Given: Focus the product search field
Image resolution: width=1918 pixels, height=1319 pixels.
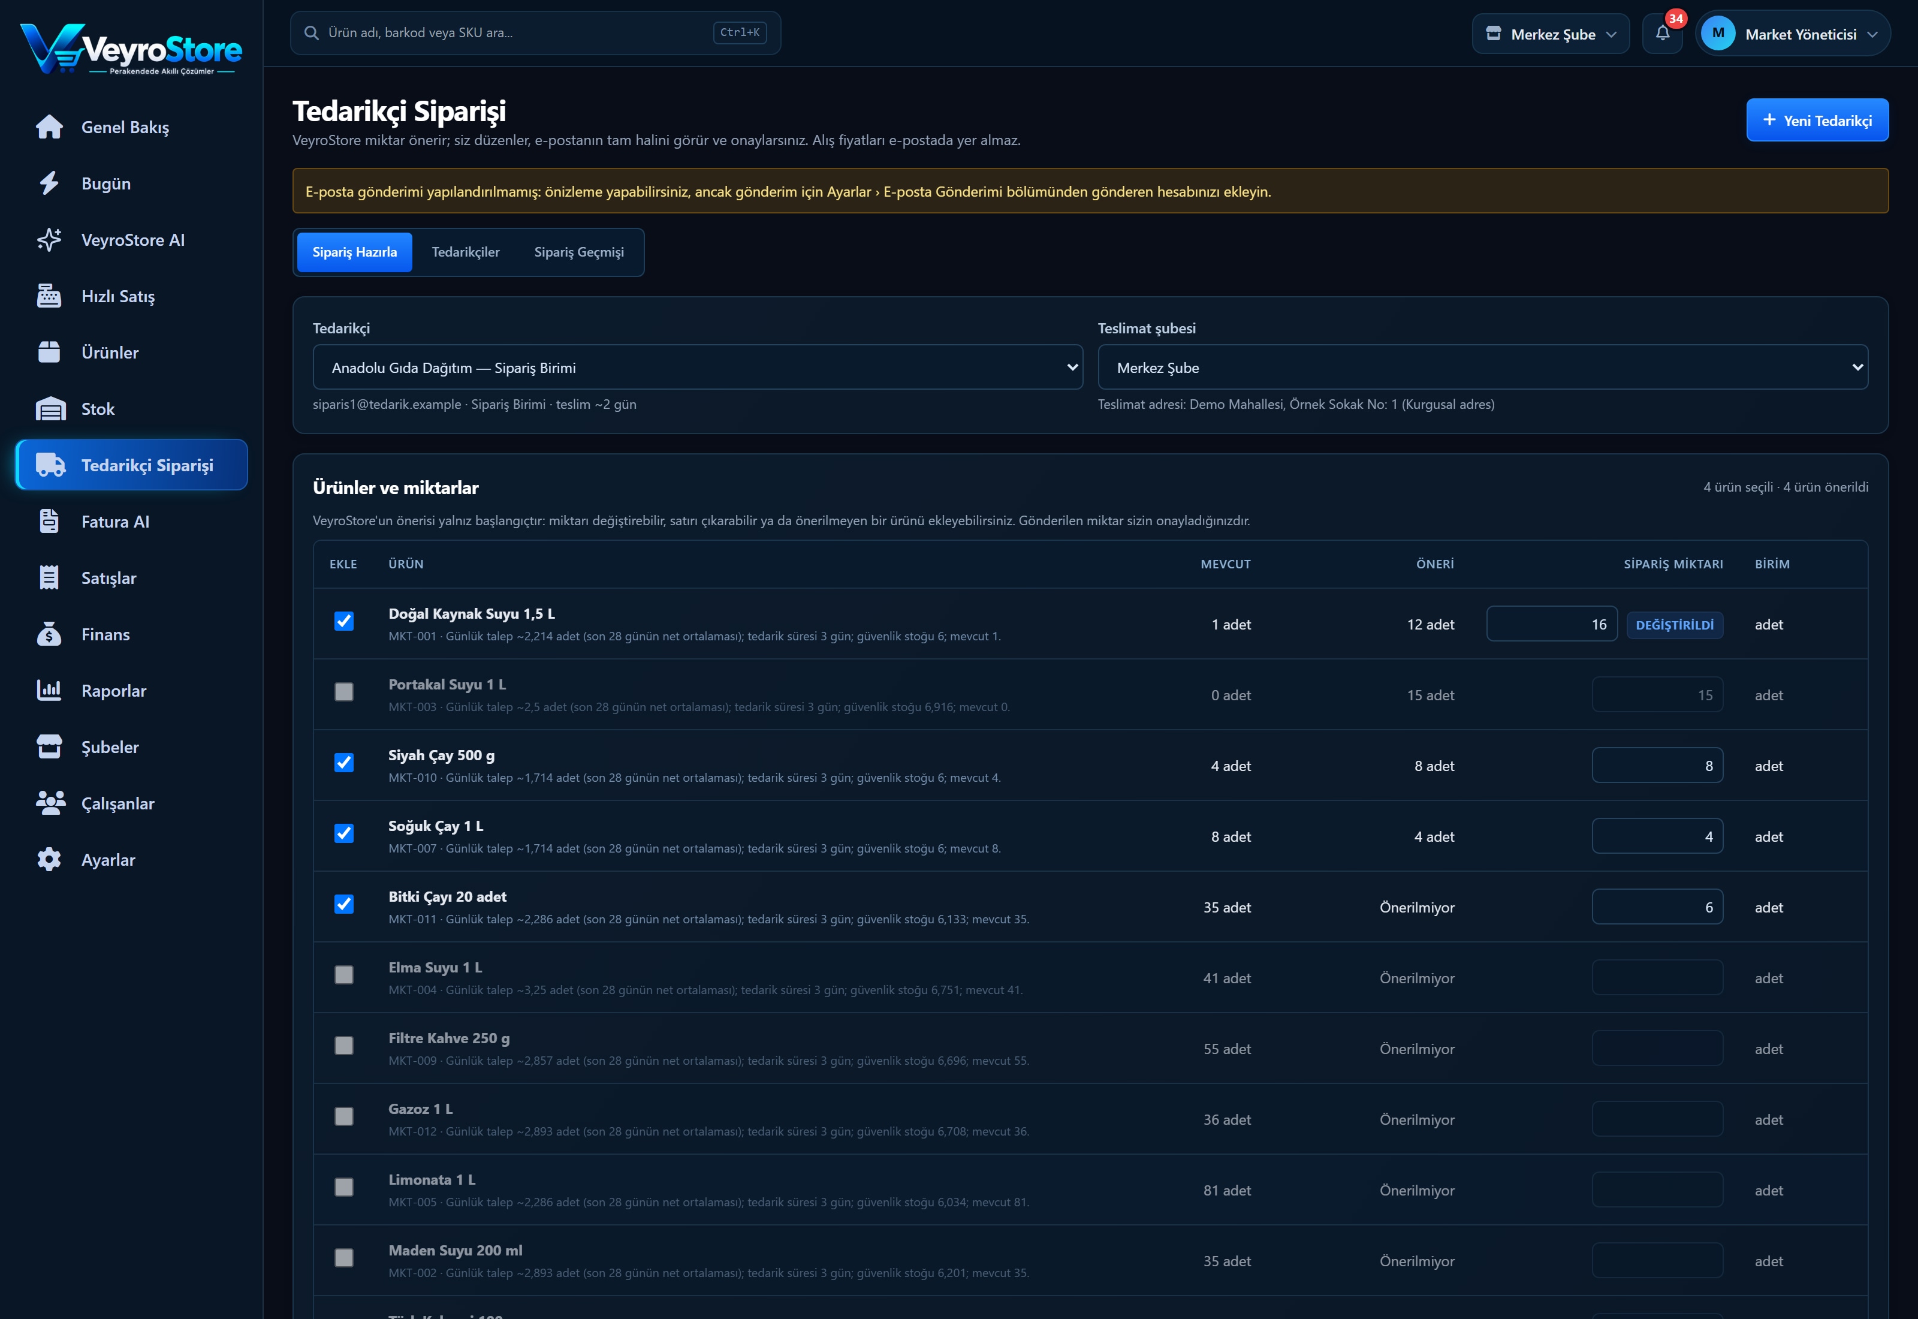Looking at the screenshot, I should click(535, 33).
